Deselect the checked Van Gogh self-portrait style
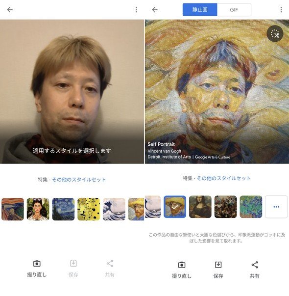Image resolution: width=289 pixels, height=296 pixels. tap(175, 207)
